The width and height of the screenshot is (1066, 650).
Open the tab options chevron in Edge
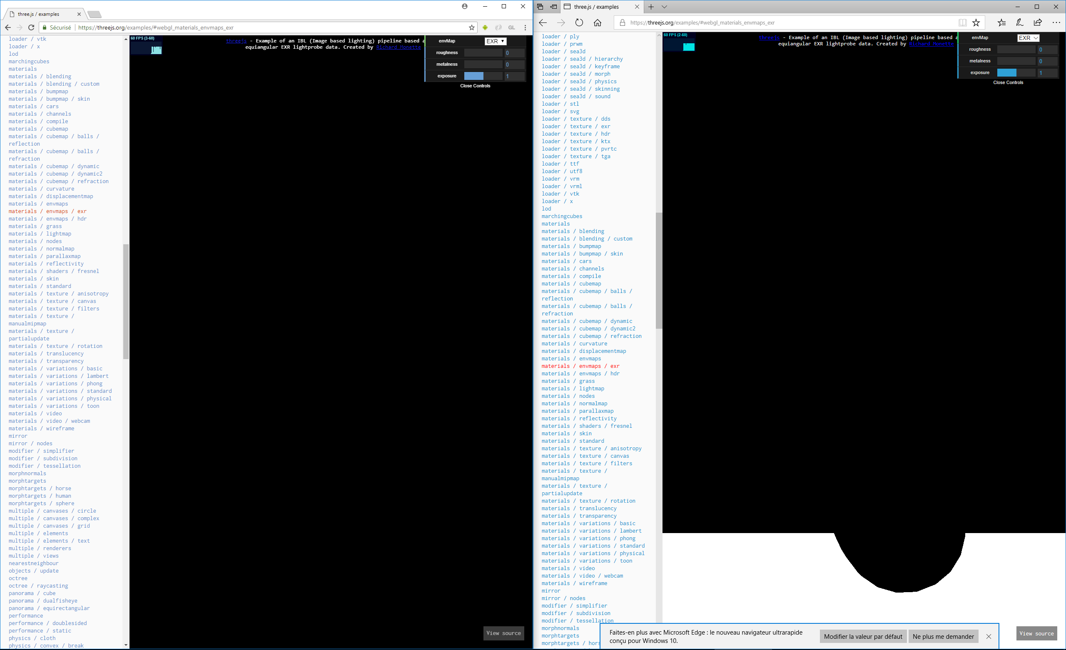tap(665, 7)
